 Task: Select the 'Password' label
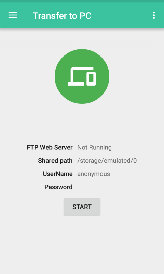[x=58, y=187]
